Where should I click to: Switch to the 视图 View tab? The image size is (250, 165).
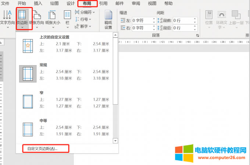pyautogui.click(x=152, y=3)
